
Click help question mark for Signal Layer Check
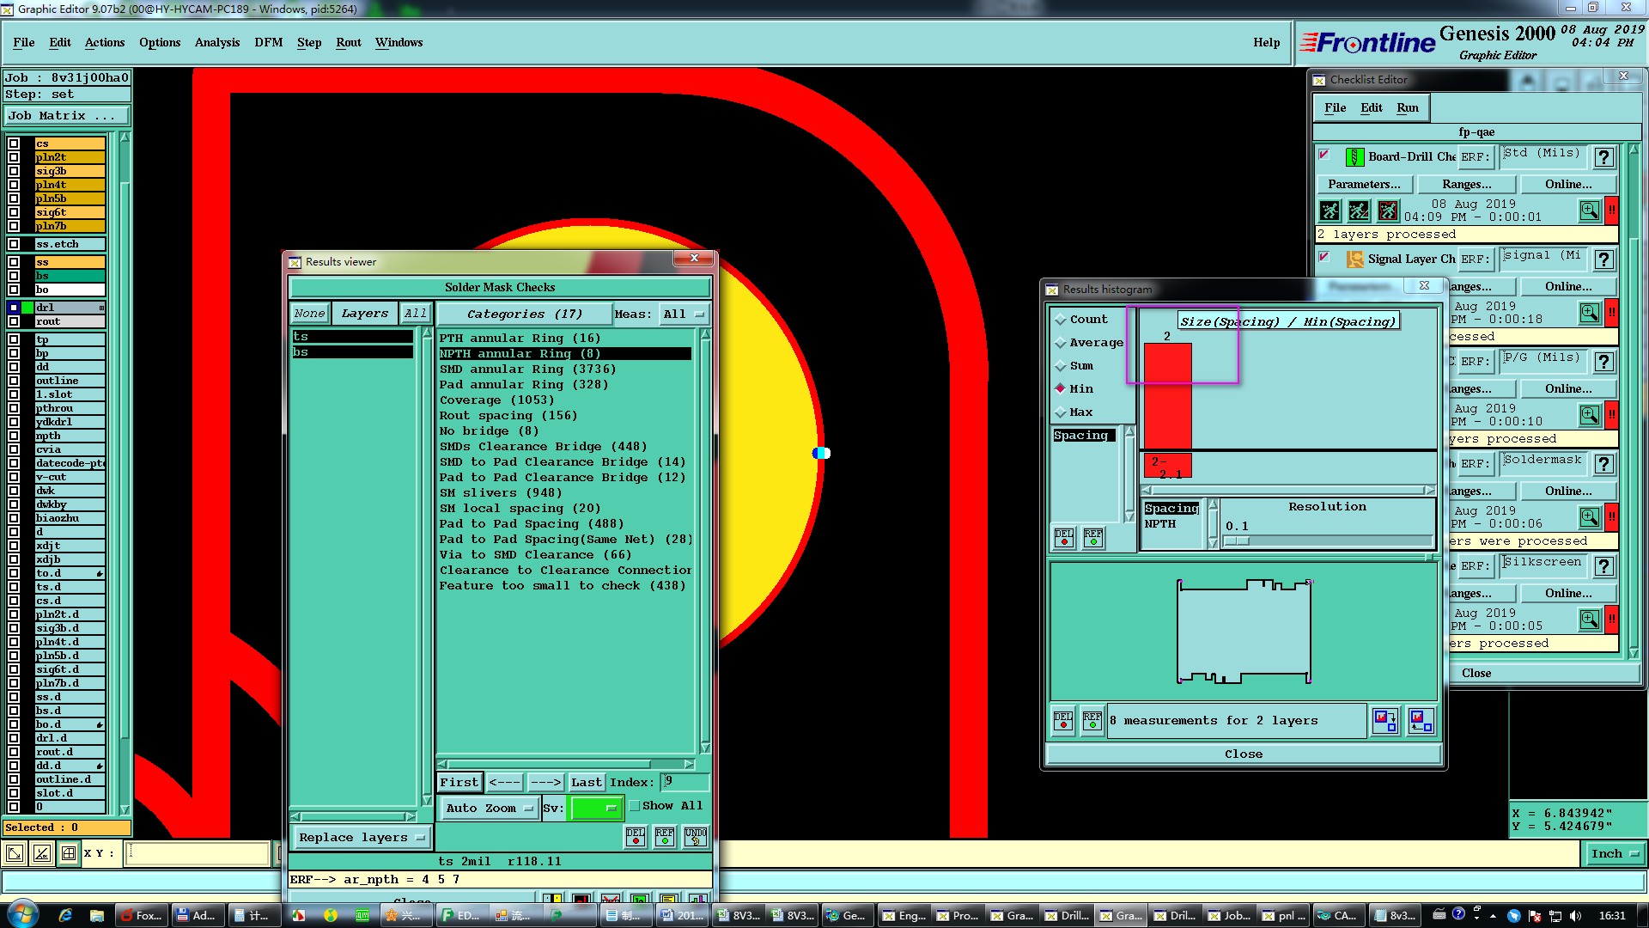click(x=1603, y=259)
